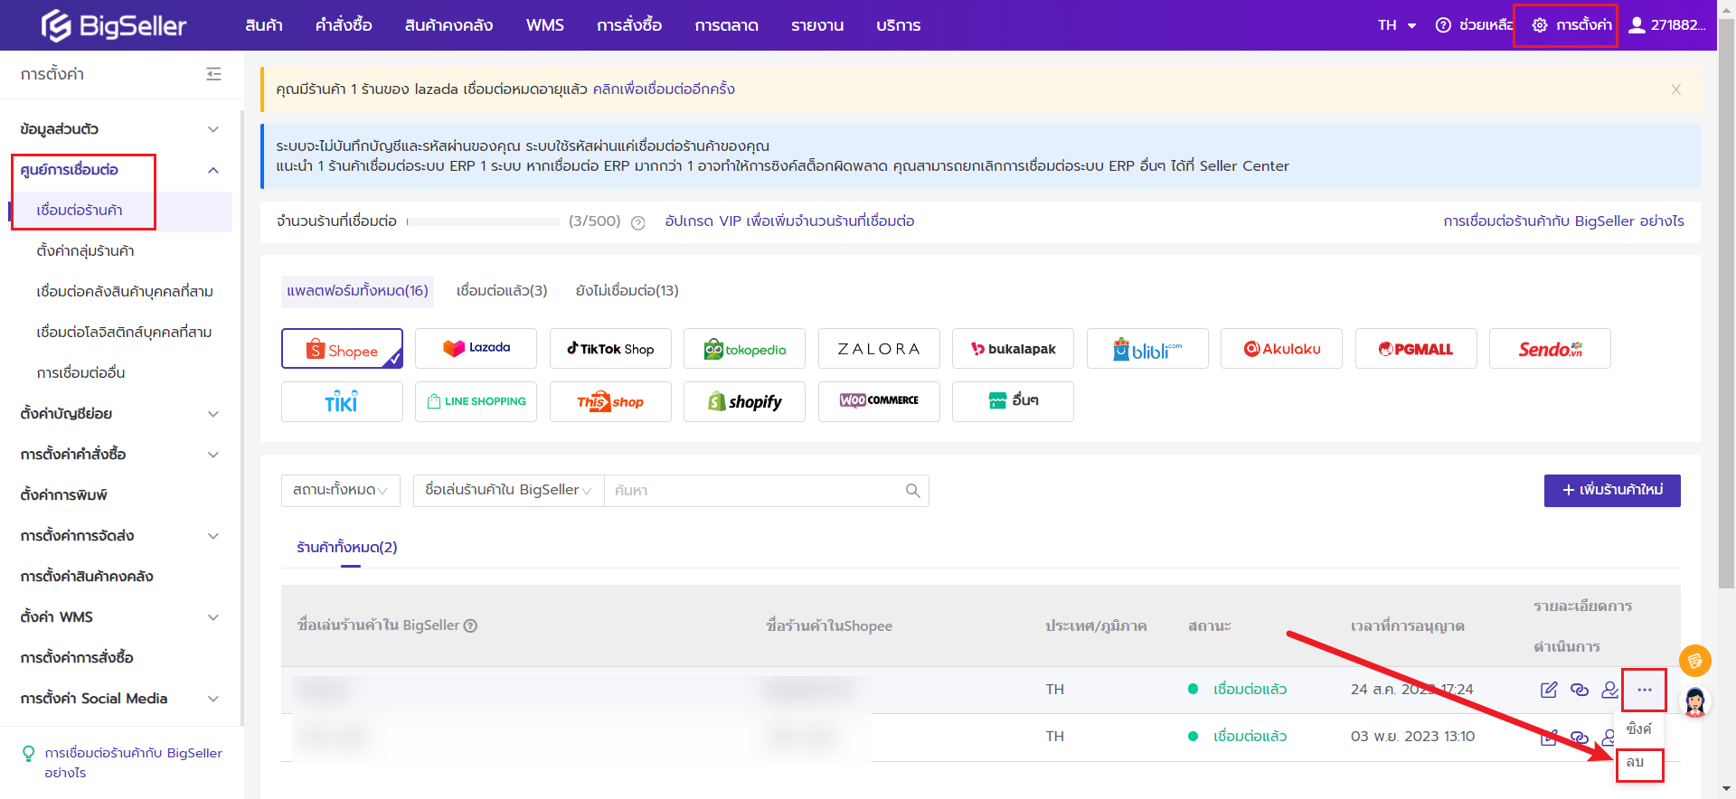Open the TH language dropdown
The image size is (1736, 799).
click(x=1397, y=25)
